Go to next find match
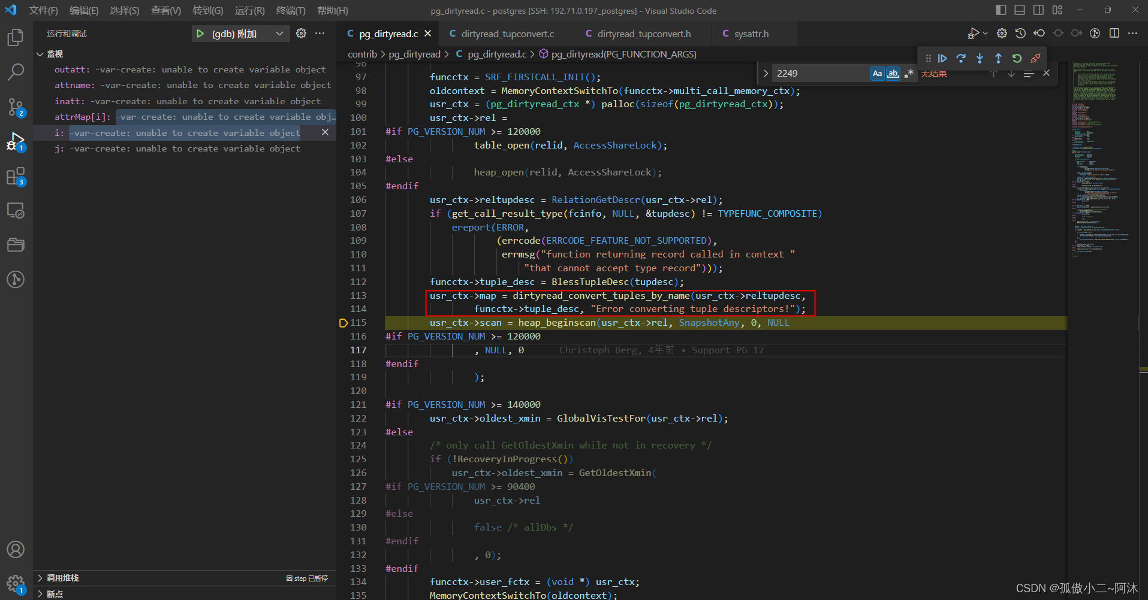This screenshot has height=600, width=1148. tap(1011, 73)
